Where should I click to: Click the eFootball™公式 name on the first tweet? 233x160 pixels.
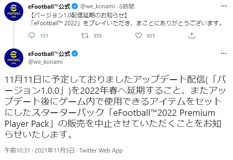(49, 7)
